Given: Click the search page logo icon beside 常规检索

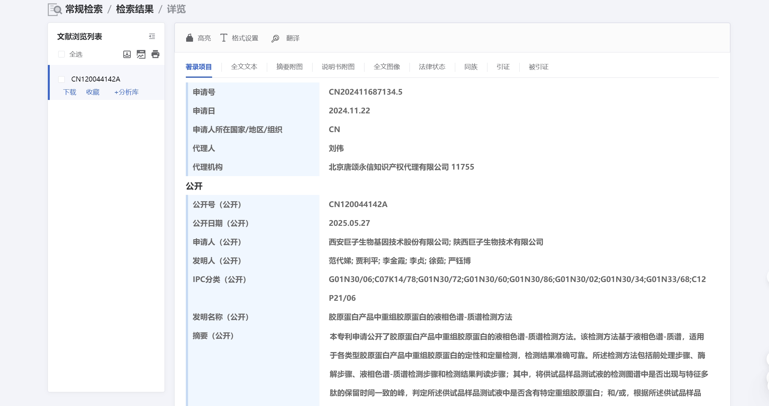Looking at the screenshot, I should pos(55,9).
